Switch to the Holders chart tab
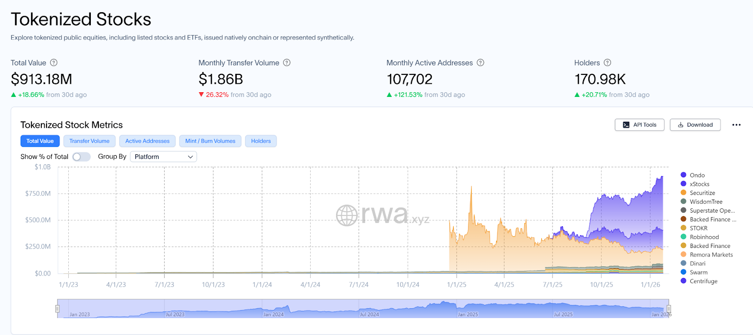Image resolution: width=753 pixels, height=335 pixels. (x=261, y=141)
